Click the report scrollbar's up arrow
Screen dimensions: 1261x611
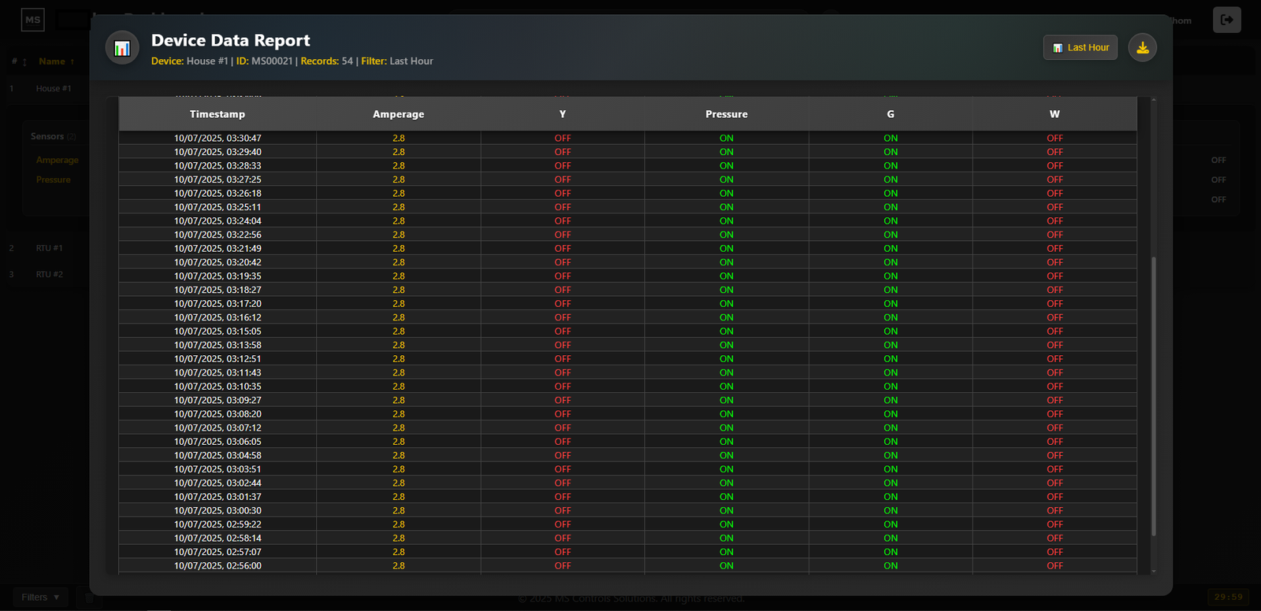pyautogui.click(x=1154, y=100)
